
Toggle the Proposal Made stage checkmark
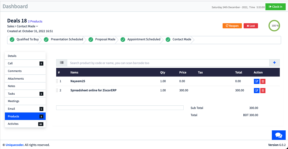point(91,40)
